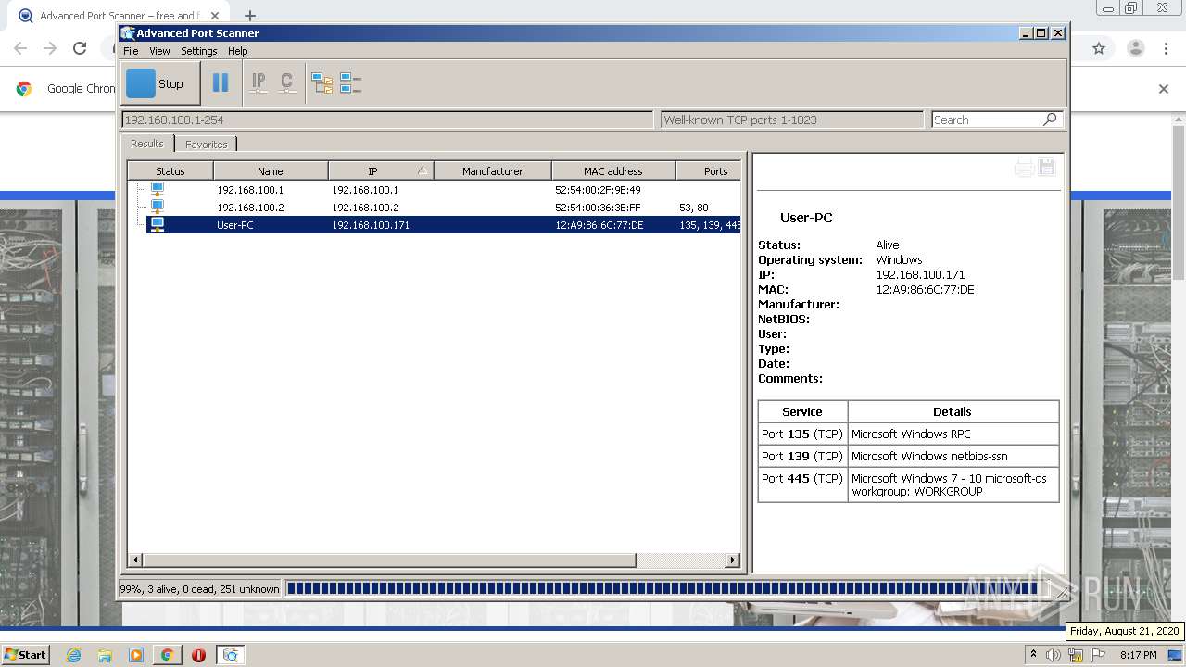The width and height of the screenshot is (1186, 667).
Task: Switch to Chrome in taskbar
Action: pyautogui.click(x=167, y=655)
